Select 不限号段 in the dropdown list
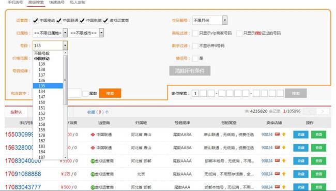 [48, 53]
